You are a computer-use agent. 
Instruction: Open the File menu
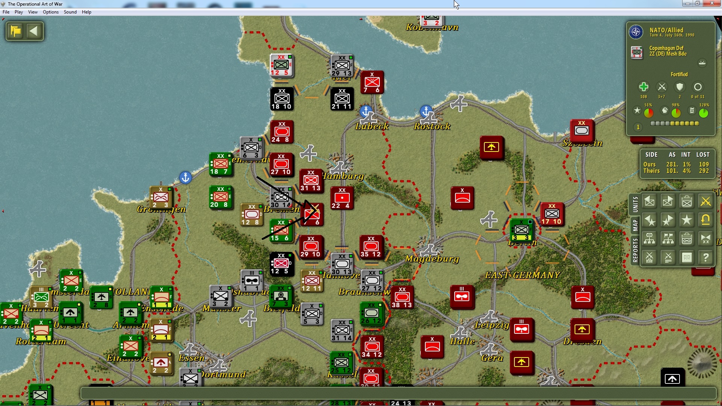[x=6, y=12]
